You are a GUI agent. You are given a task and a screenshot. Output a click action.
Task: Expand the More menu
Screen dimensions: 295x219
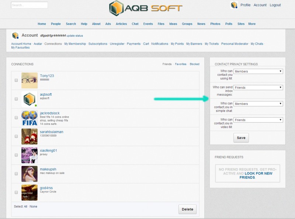252,24
